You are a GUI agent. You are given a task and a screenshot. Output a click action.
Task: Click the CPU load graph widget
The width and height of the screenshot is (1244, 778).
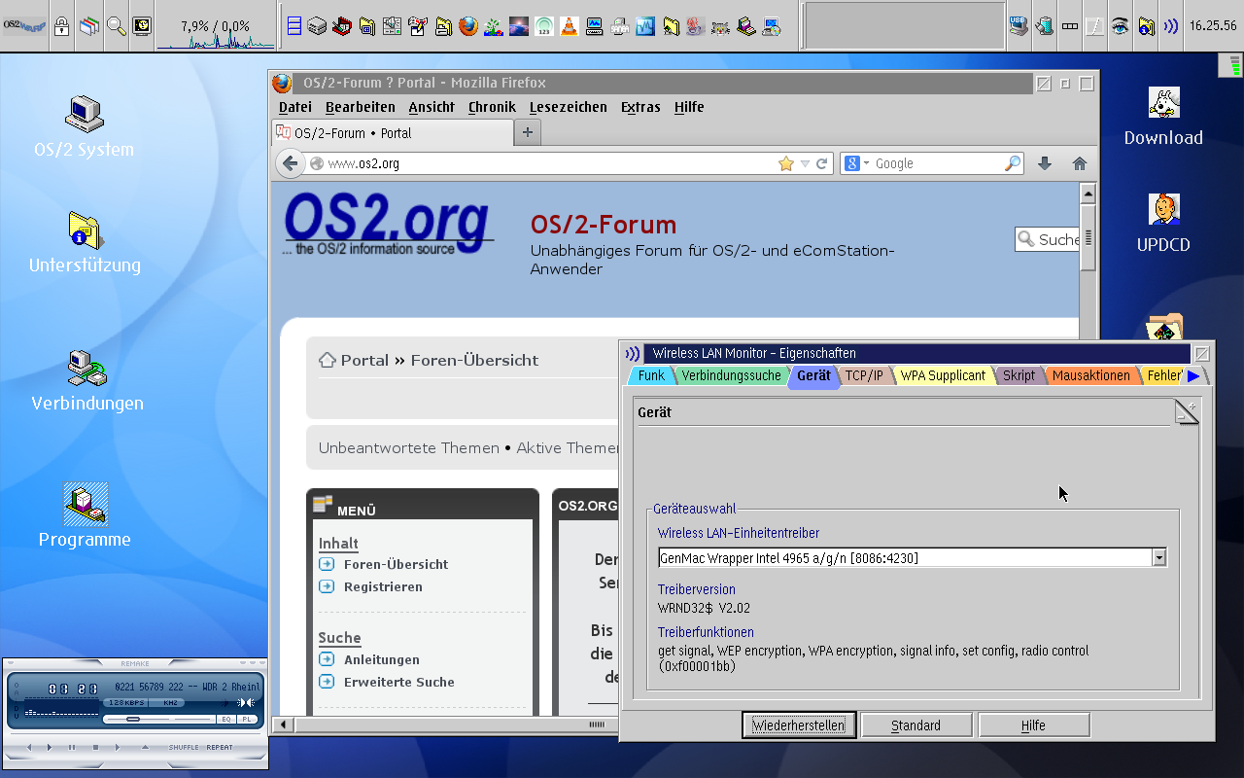pos(216,26)
